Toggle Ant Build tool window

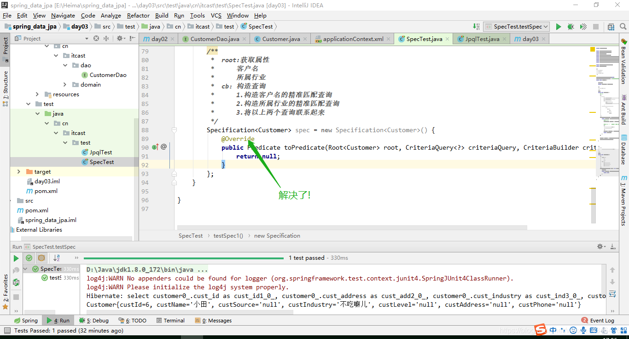coord(624,110)
